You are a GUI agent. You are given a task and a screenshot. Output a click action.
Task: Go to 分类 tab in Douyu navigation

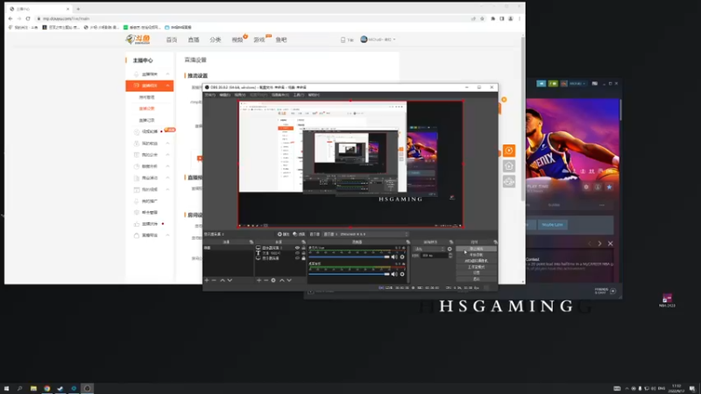tap(216, 39)
